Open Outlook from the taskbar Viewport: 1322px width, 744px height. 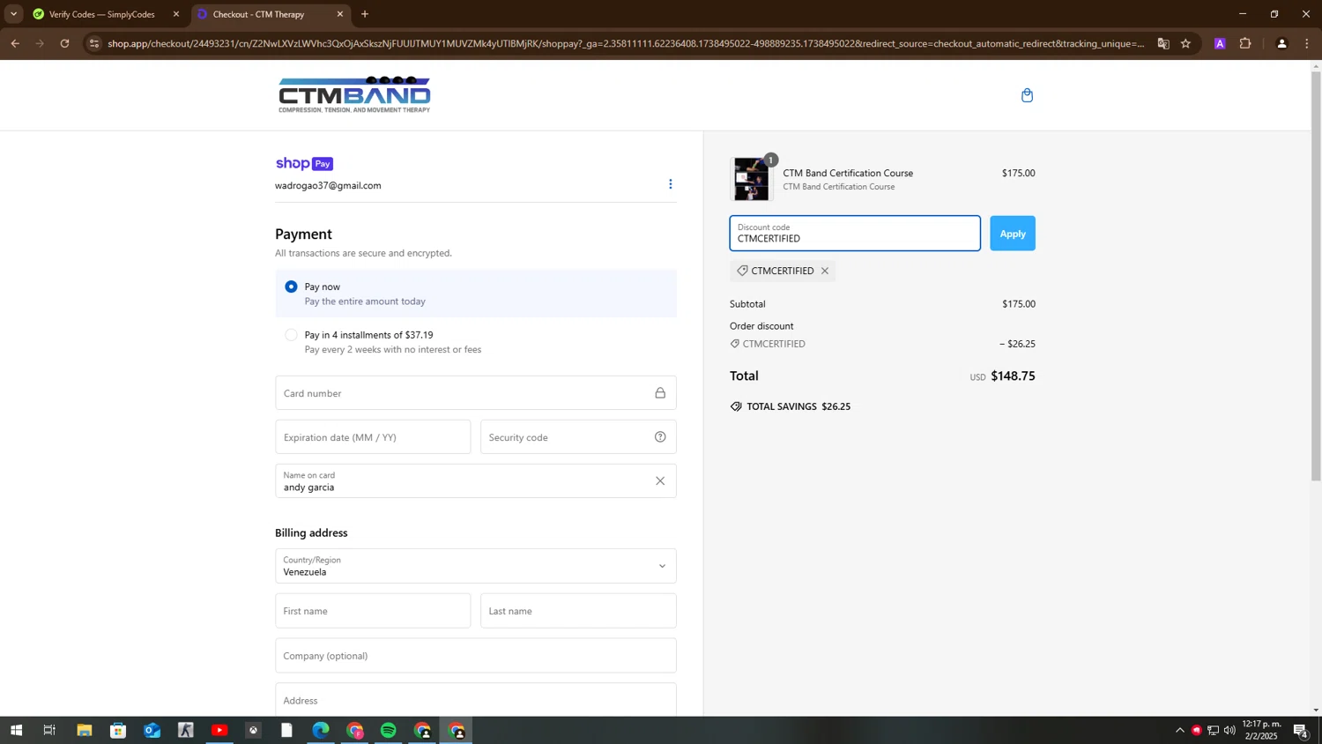[152, 730]
